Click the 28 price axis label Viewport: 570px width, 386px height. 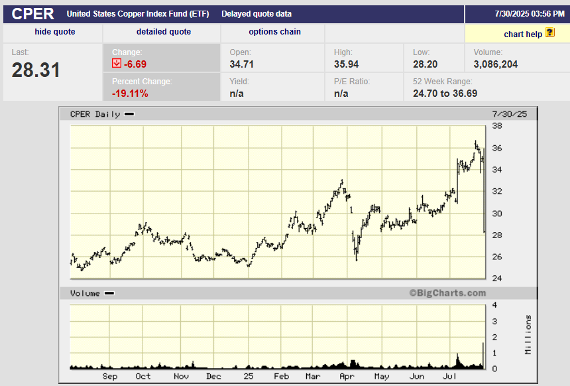pyautogui.click(x=497, y=235)
